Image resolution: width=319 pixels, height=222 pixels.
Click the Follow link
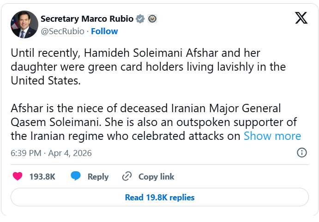pyautogui.click(x=104, y=31)
